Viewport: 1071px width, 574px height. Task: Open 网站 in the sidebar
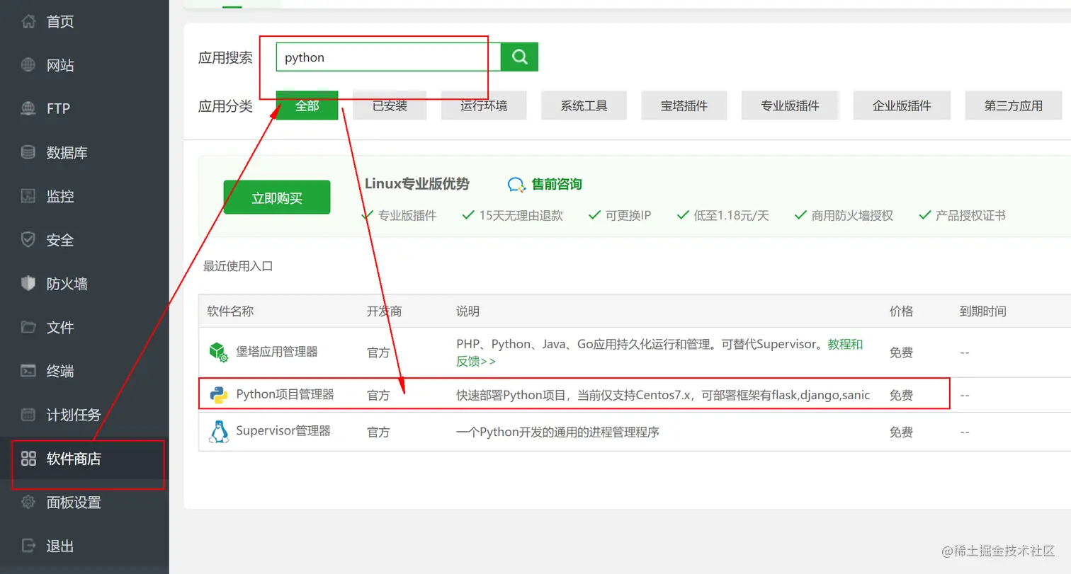60,66
